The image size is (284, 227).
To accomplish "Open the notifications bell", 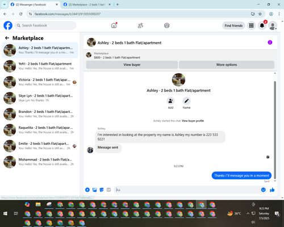I will pos(262,26).
